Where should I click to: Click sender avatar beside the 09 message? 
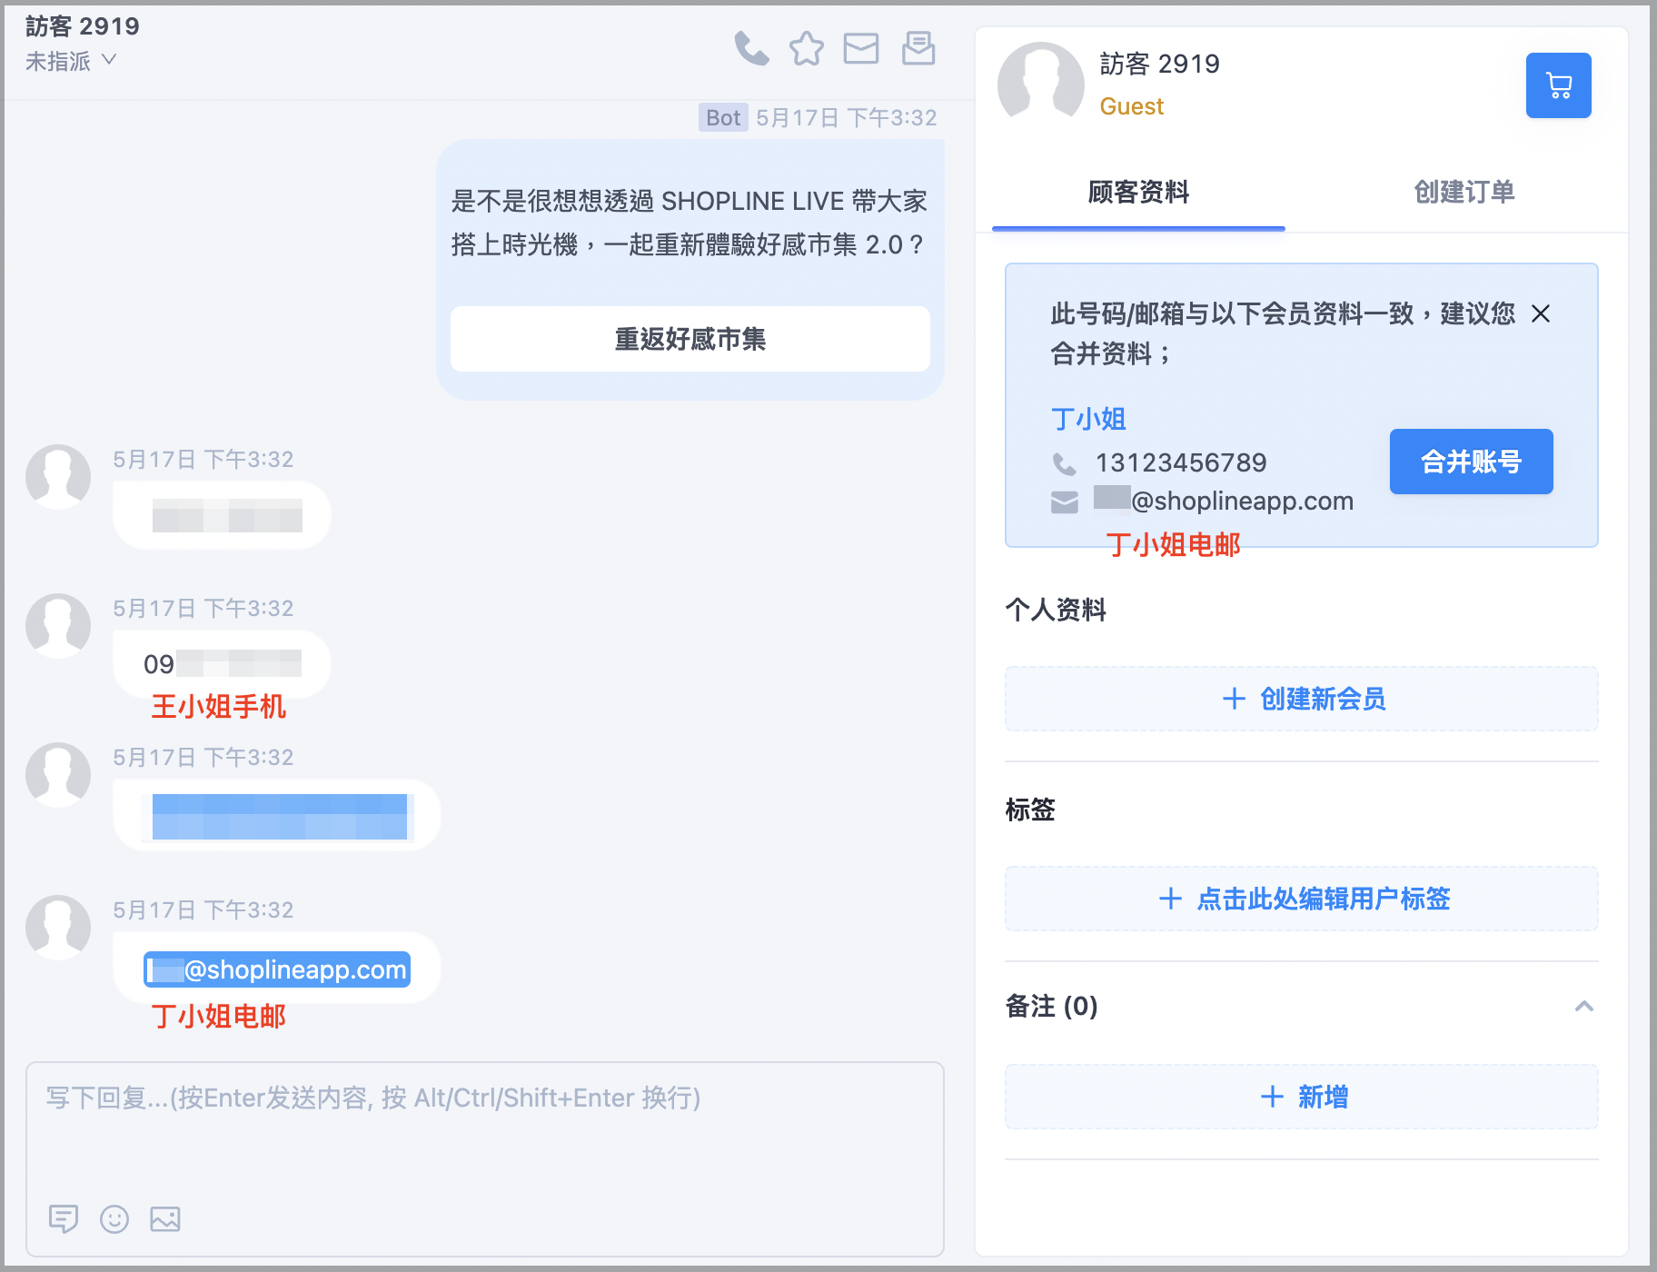58,626
